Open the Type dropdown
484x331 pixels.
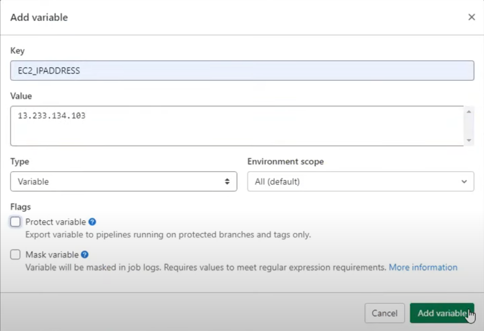123,181
